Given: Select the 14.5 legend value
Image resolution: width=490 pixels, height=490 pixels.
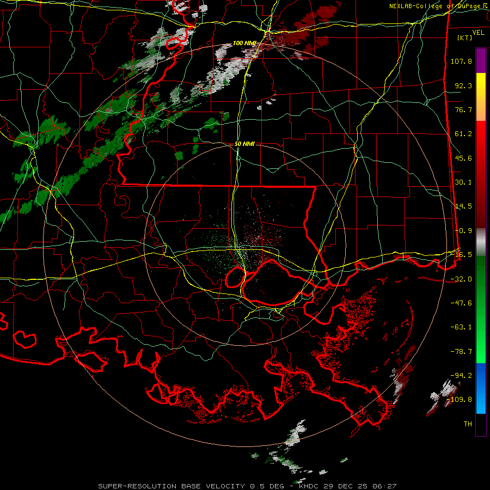Looking at the screenshot, I should coord(463,206).
